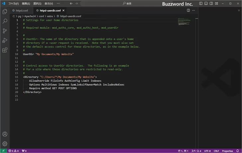Open the Source Control view
Screen dimensions: 242x153
point(5,31)
